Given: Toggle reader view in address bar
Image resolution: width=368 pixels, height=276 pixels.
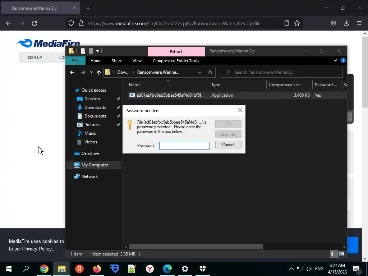Looking at the screenshot, I should [286, 23].
